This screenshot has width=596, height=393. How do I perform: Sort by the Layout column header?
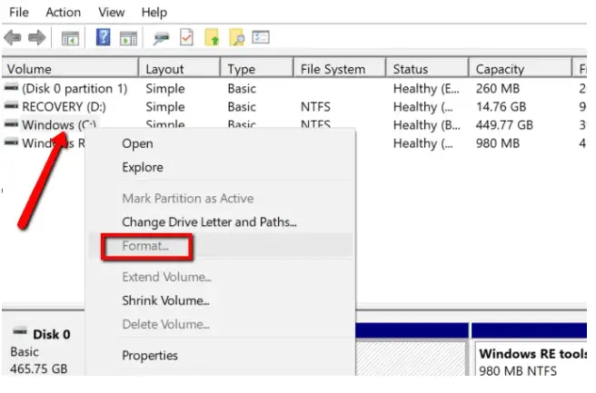(x=180, y=69)
